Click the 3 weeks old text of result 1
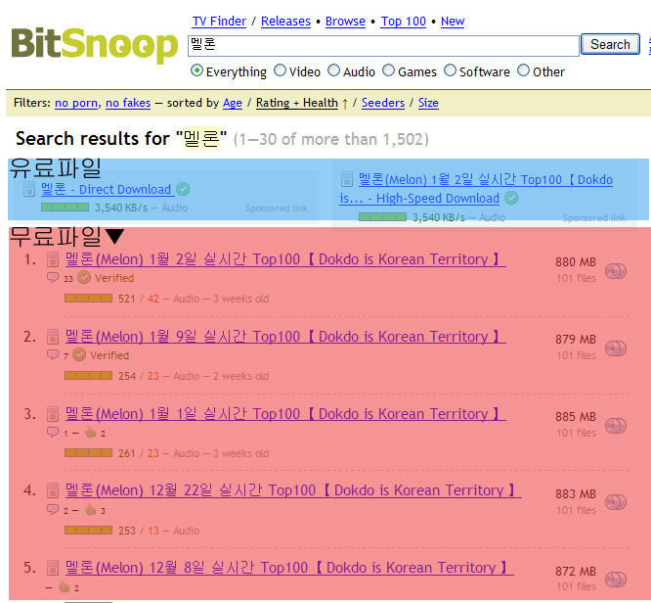 point(240,299)
